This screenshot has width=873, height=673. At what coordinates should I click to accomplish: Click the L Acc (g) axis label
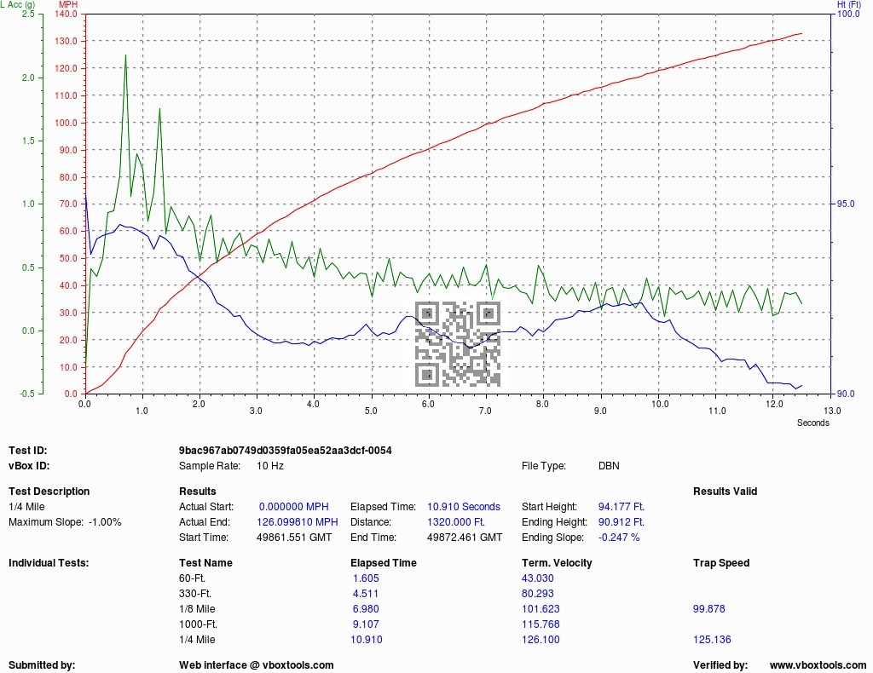pos(18,4)
